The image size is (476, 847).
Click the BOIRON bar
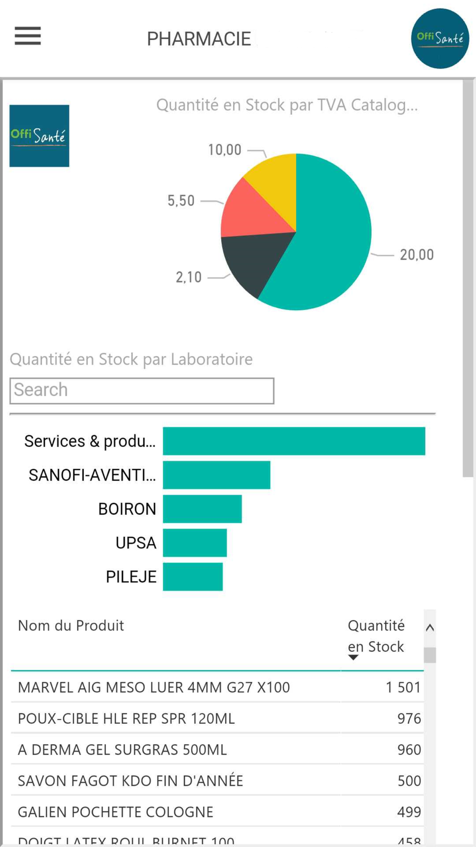coord(202,509)
